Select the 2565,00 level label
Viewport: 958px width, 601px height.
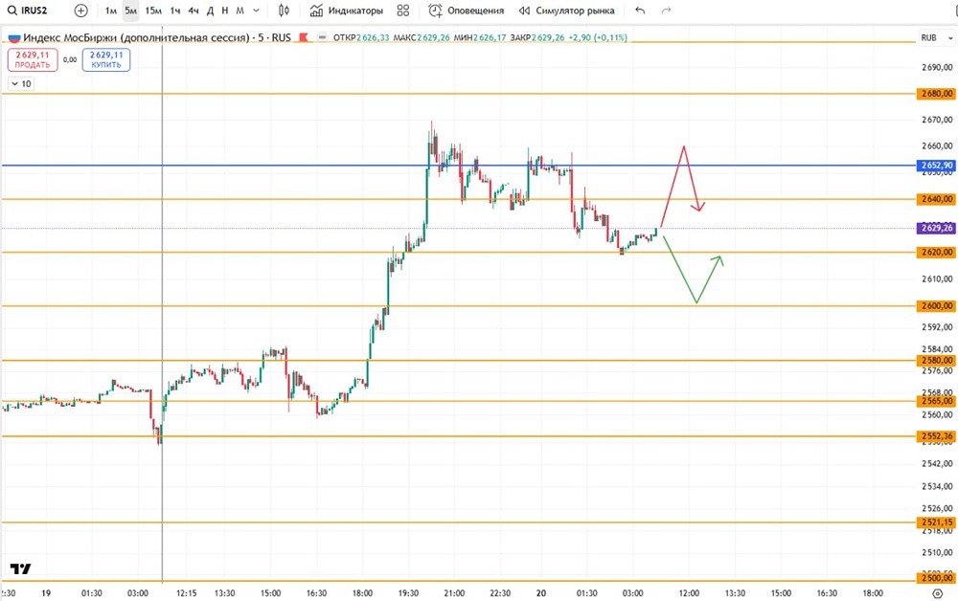[x=937, y=401]
